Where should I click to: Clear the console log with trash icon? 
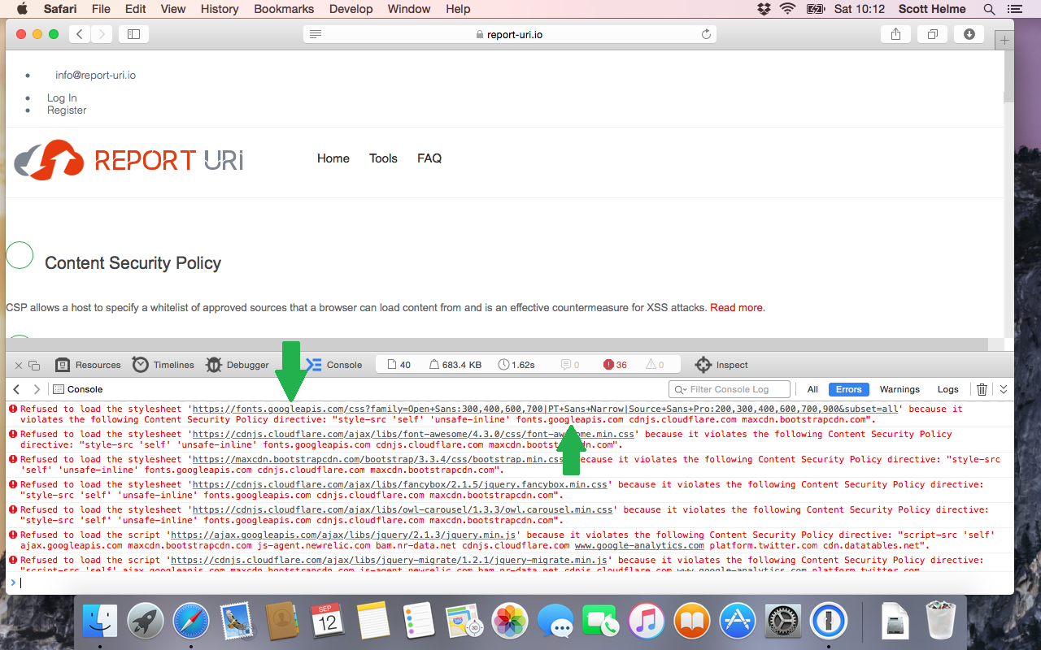coord(982,389)
